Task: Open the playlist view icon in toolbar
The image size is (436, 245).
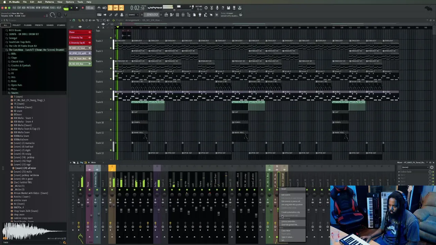Action: tap(166, 15)
